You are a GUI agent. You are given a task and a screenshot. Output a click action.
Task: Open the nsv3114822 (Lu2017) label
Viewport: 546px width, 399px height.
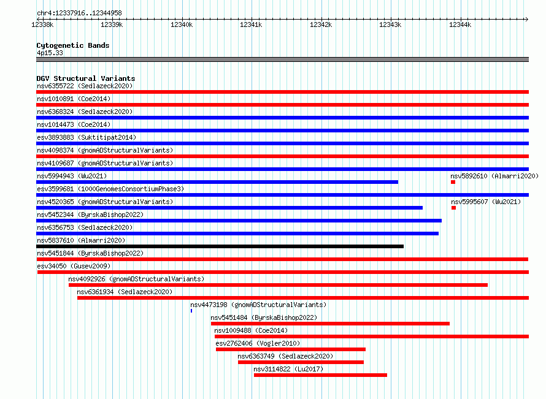tap(288, 369)
